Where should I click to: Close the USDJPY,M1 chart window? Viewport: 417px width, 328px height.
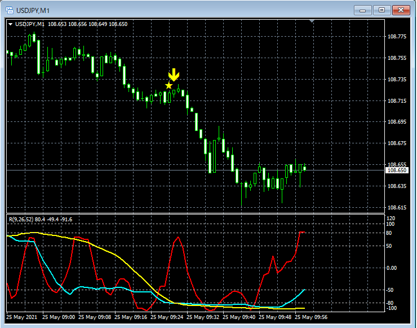(x=401, y=10)
